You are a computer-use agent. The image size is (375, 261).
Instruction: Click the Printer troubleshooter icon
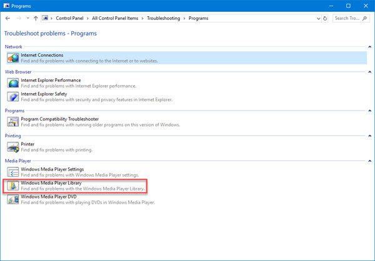coord(12,147)
